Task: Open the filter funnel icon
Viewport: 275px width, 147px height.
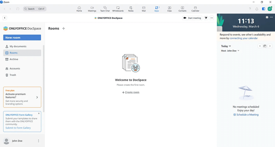Action: click(x=206, y=18)
